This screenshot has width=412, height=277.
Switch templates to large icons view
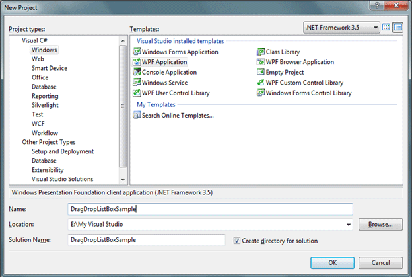pyautogui.click(x=386, y=27)
